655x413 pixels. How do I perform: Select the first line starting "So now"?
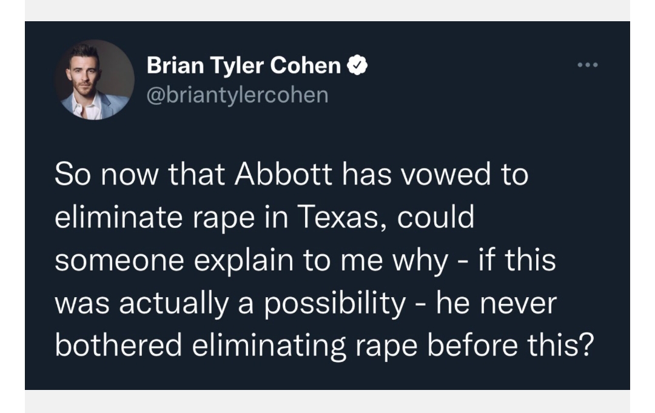point(291,175)
